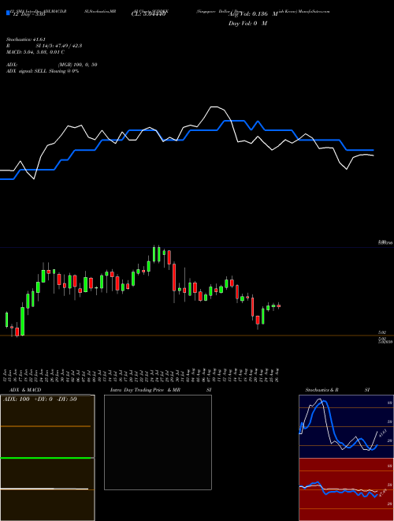Click the 'MACD: 5.04, 5.03, 0.01 C' line
The image size is (394, 521).
click(35, 52)
